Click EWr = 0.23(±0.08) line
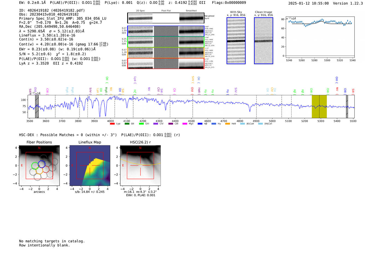The height and width of the screenshot is (260, 382). pos(57,49)
